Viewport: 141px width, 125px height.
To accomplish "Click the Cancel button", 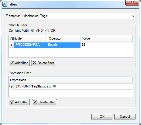I will tap(125, 117).
